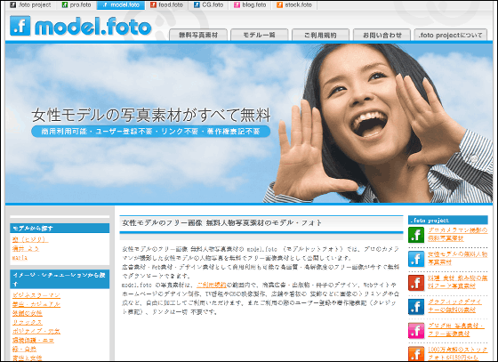Click the dark blue .f graphic designer icon
Image resolution: width=498 pixels, height=362 pixels.
pos(416,307)
